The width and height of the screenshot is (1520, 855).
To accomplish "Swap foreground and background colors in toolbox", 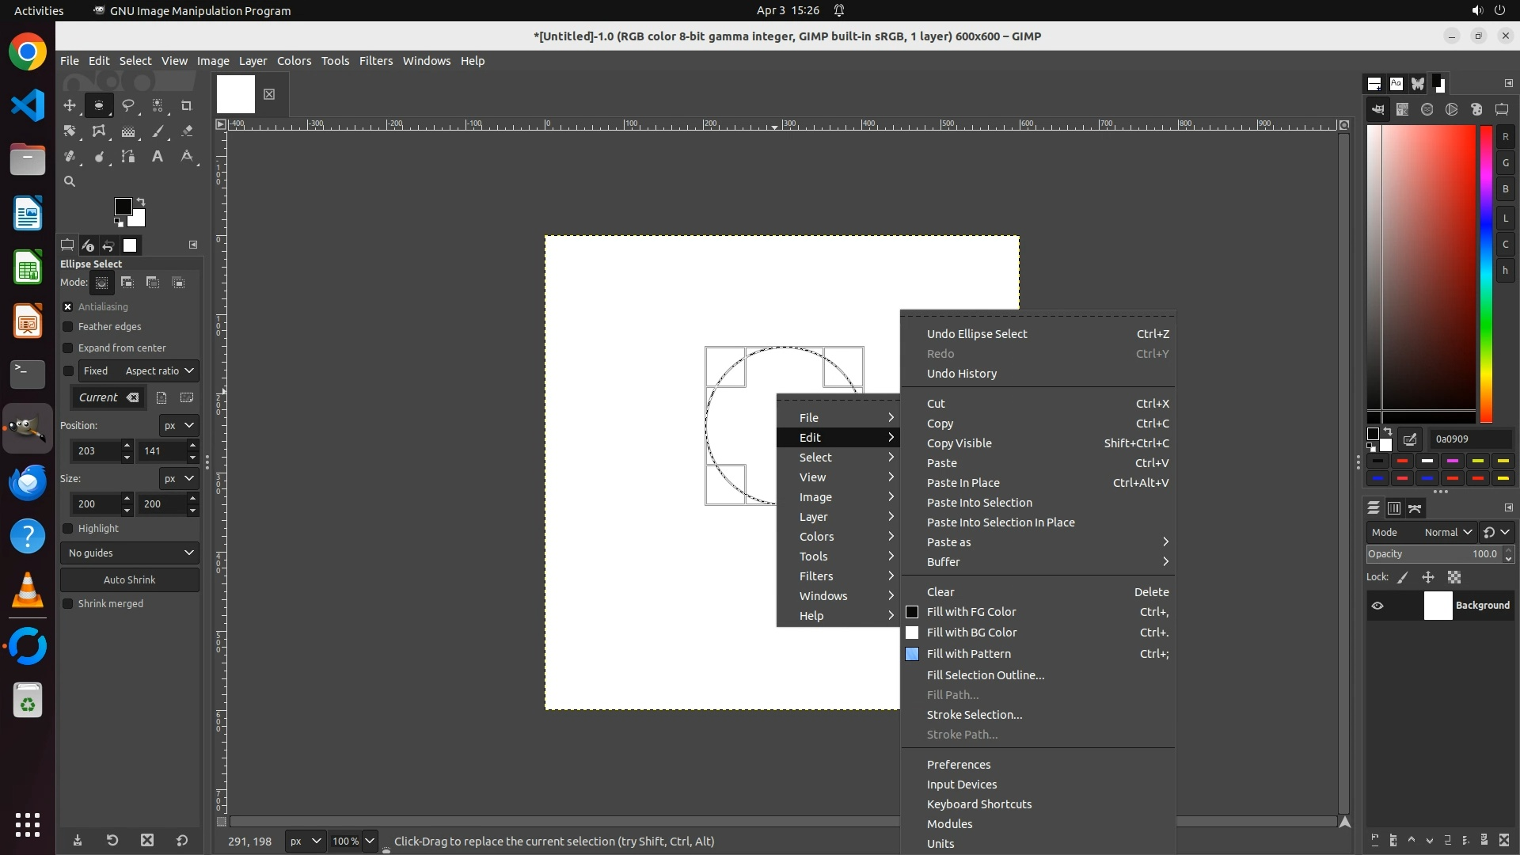I will coord(141,201).
